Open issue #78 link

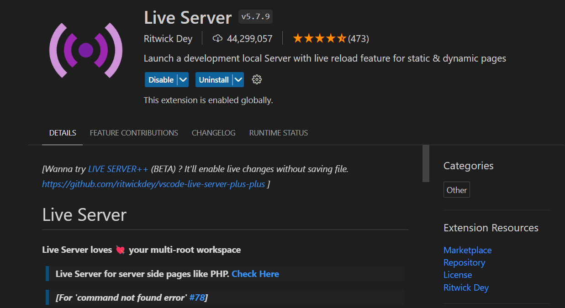tap(197, 298)
